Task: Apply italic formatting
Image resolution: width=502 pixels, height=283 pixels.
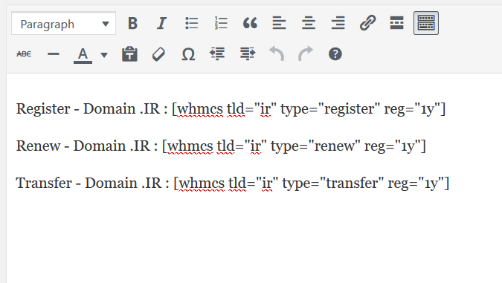Action: tap(161, 23)
